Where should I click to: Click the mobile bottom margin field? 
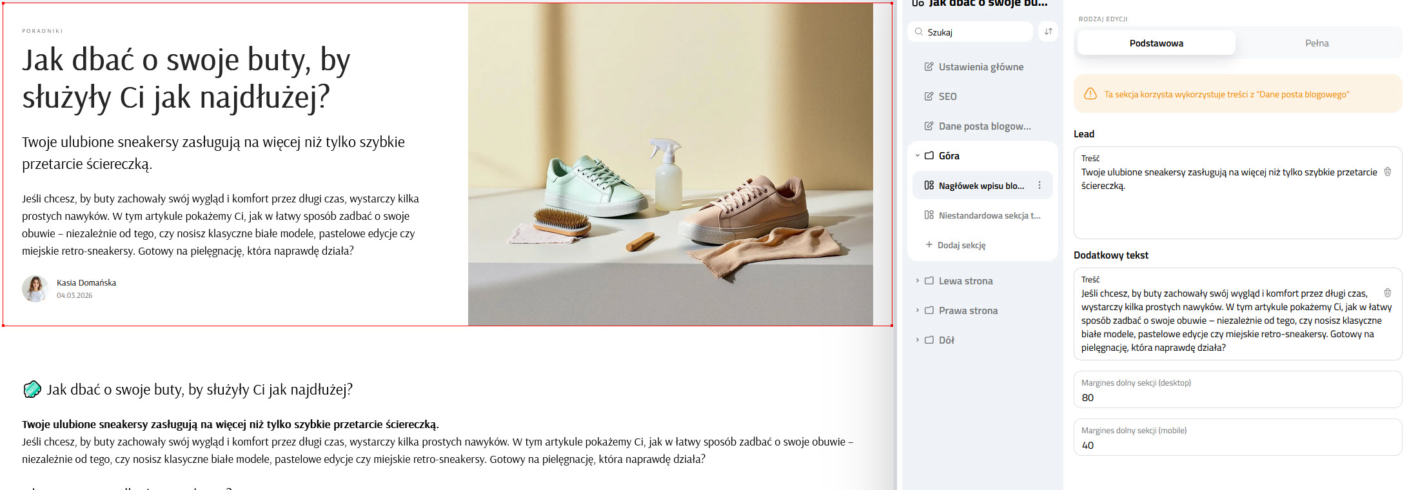point(1237,445)
